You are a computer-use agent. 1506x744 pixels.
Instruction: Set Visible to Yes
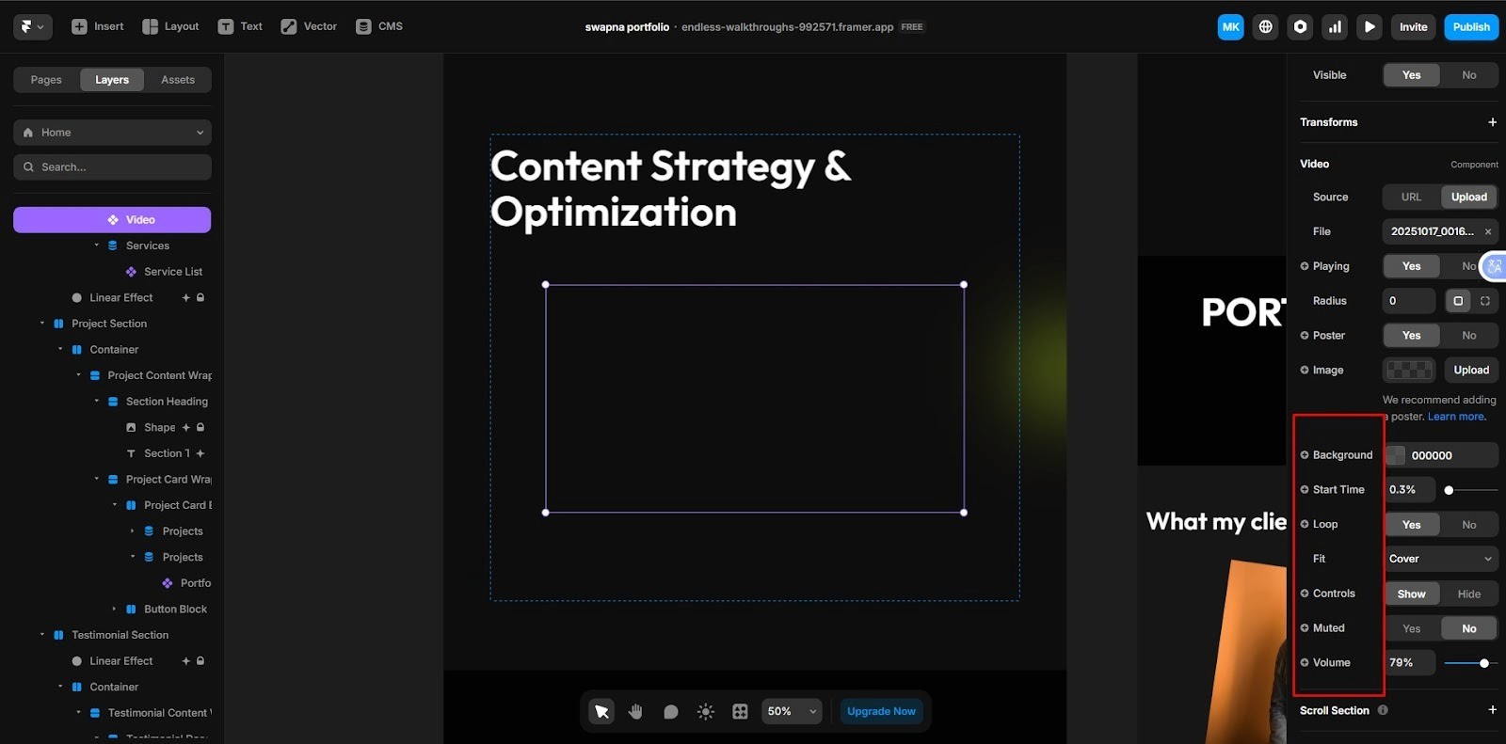1412,75
